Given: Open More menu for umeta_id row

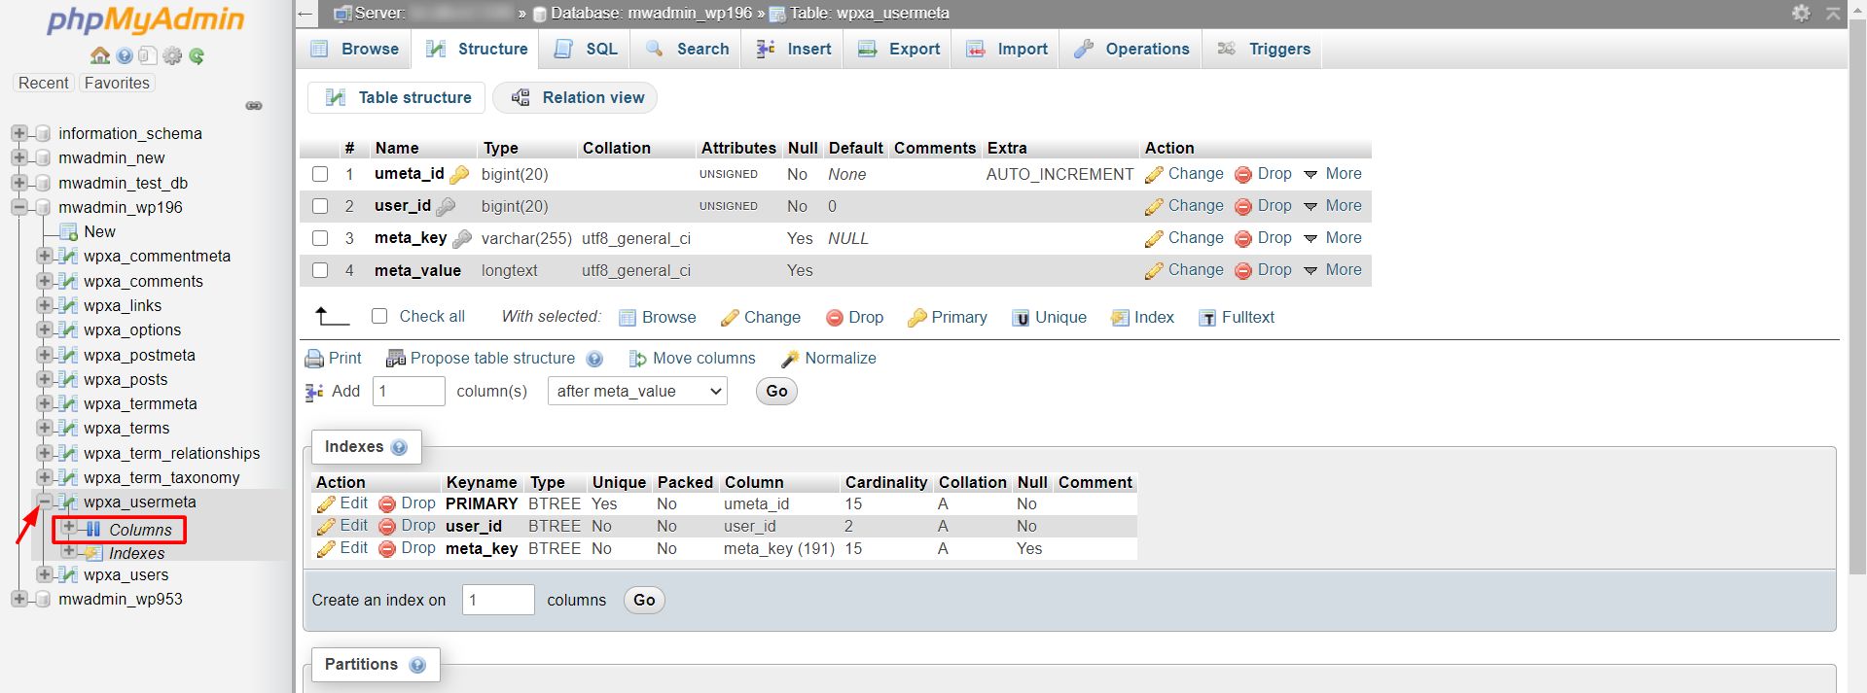Looking at the screenshot, I should coord(1333,174).
